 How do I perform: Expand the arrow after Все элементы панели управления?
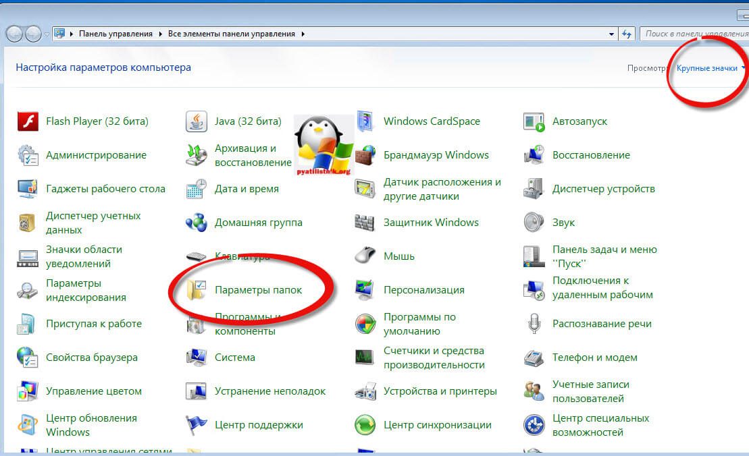[x=303, y=34]
